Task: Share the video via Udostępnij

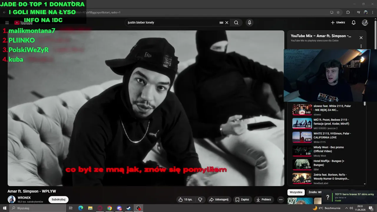Action: [x=219, y=200]
